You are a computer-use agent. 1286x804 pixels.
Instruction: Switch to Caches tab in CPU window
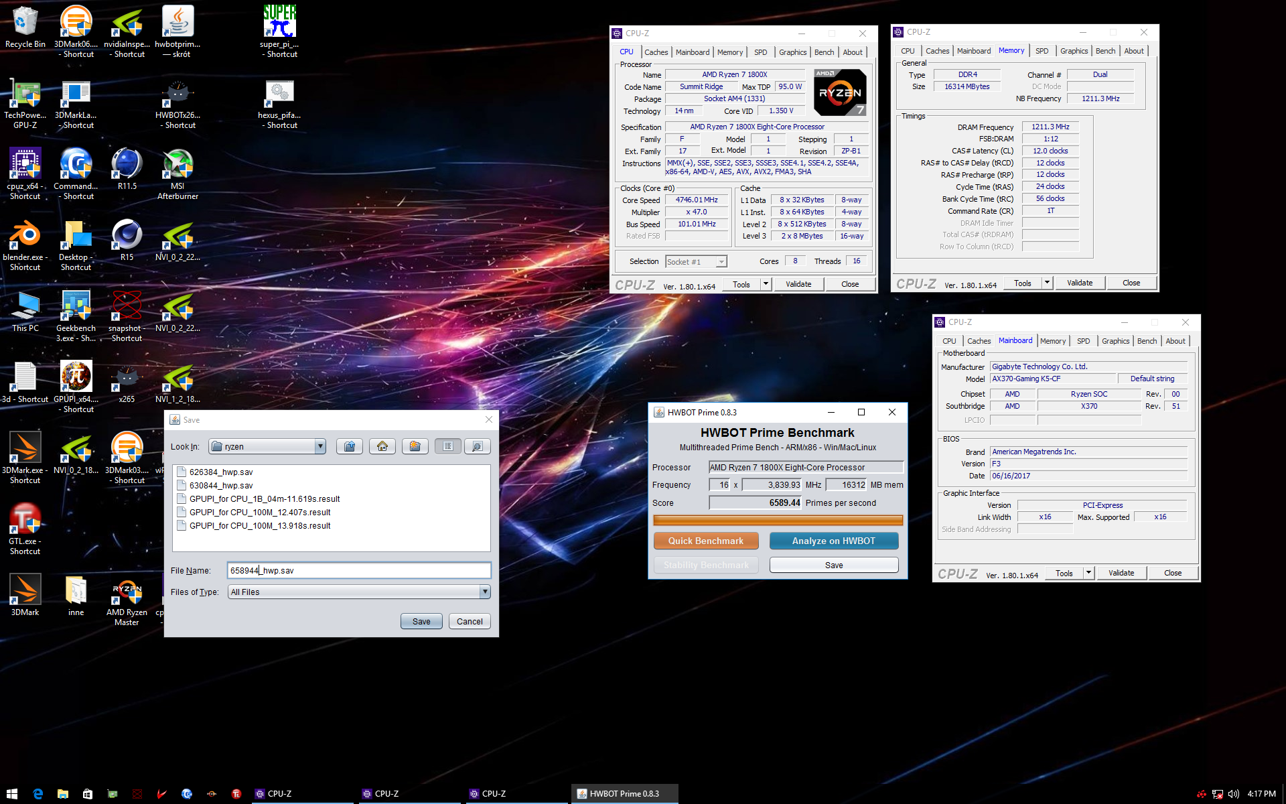[656, 52]
